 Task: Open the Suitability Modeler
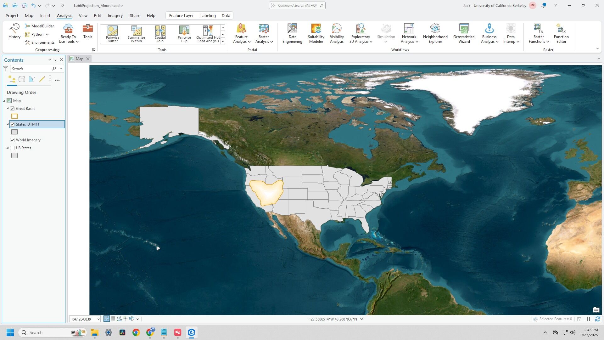point(316,33)
